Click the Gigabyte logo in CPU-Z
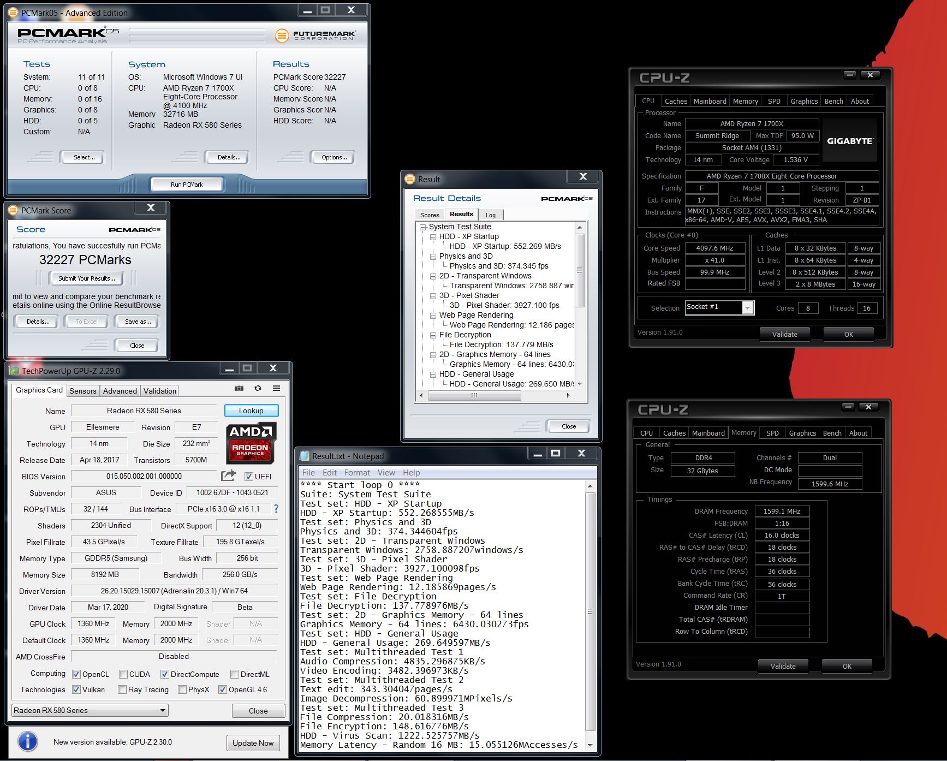947x761 pixels. (850, 141)
